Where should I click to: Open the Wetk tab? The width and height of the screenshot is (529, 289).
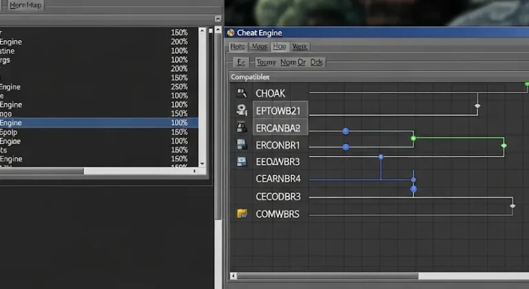(x=300, y=46)
